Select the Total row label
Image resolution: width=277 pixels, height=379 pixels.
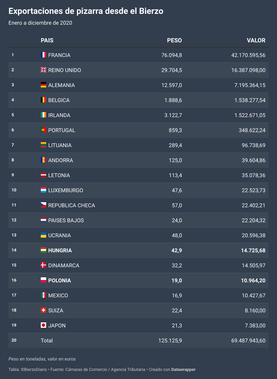click(47, 340)
